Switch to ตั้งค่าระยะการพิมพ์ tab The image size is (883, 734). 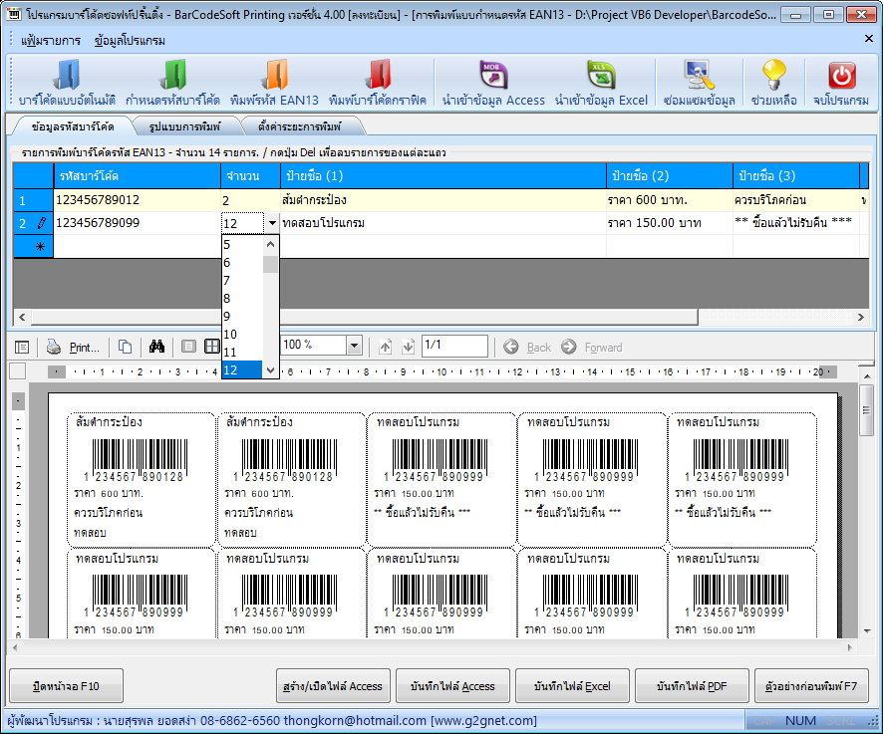[299, 126]
